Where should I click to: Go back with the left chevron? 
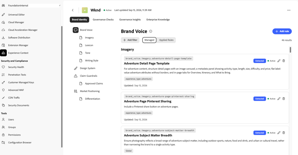point(73,10)
